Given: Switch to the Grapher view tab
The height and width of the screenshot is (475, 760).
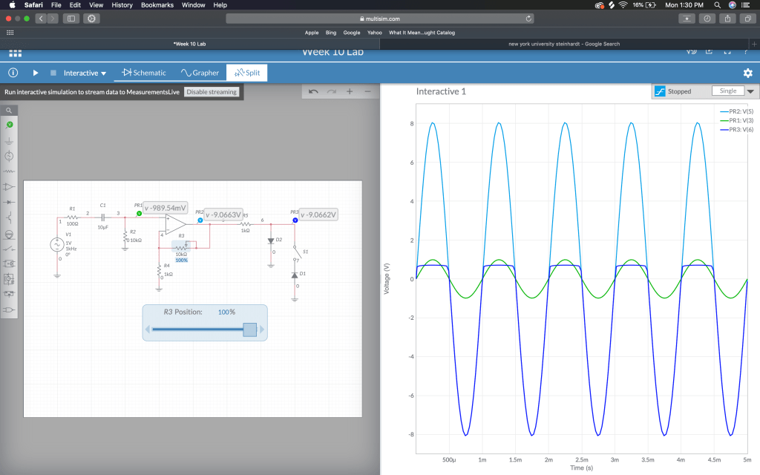Looking at the screenshot, I should point(200,73).
